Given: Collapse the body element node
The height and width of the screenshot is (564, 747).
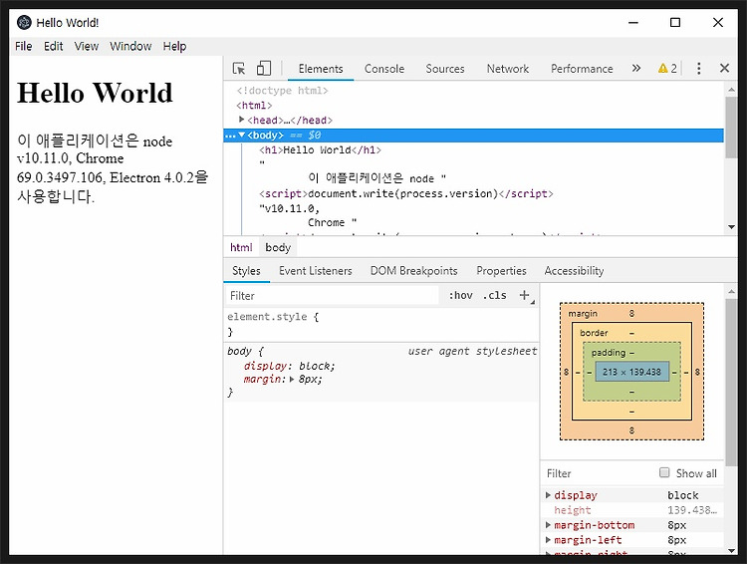Looking at the screenshot, I should tap(242, 135).
